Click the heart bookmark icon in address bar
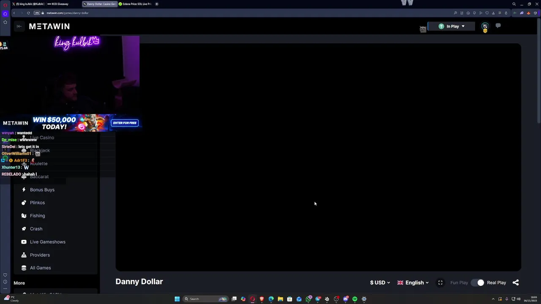This screenshot has width=541, height=304. tap(487, 13)
